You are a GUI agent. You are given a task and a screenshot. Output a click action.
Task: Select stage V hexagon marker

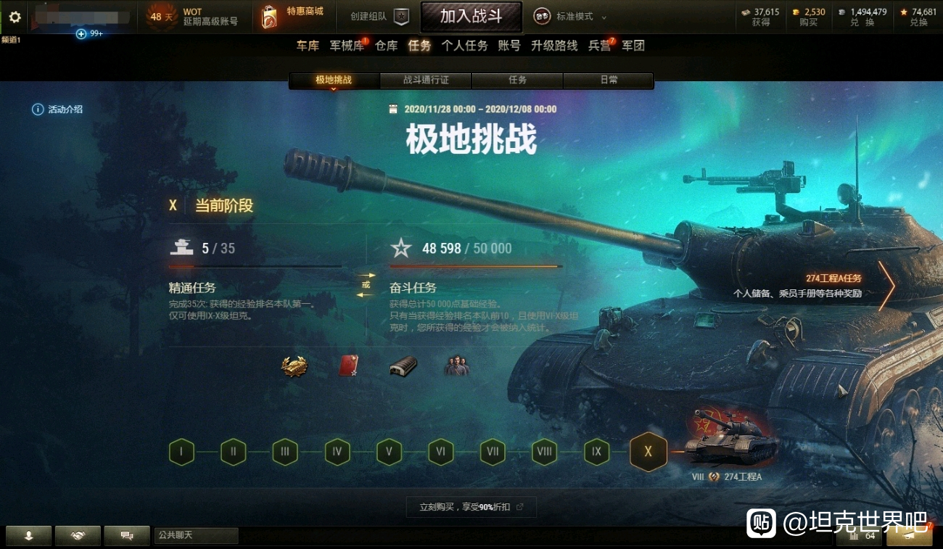point(389,452)
